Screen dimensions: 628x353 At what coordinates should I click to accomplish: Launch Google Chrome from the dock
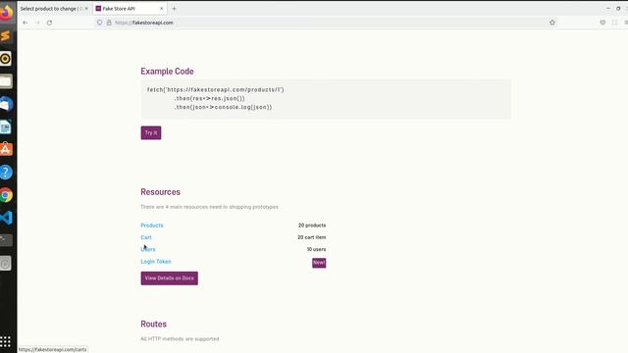pos(6,195)
